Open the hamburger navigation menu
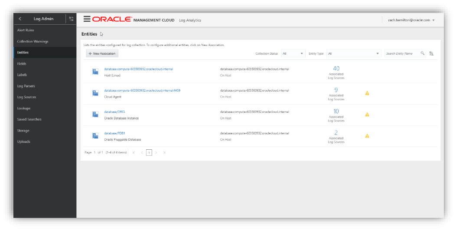The height and width of the screenshot is (230, 456). click(x=87, y=19)
